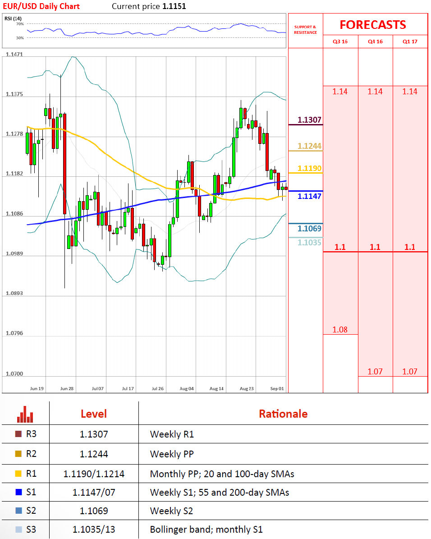Click the 1.0796 price axis label
This screenshot has height=539, width=431.
pos(14,333)
